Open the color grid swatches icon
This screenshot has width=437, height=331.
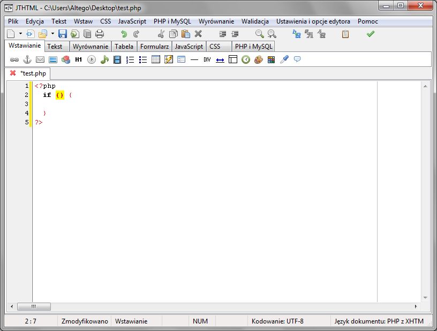pyautogui.click(x=271, y=59)
